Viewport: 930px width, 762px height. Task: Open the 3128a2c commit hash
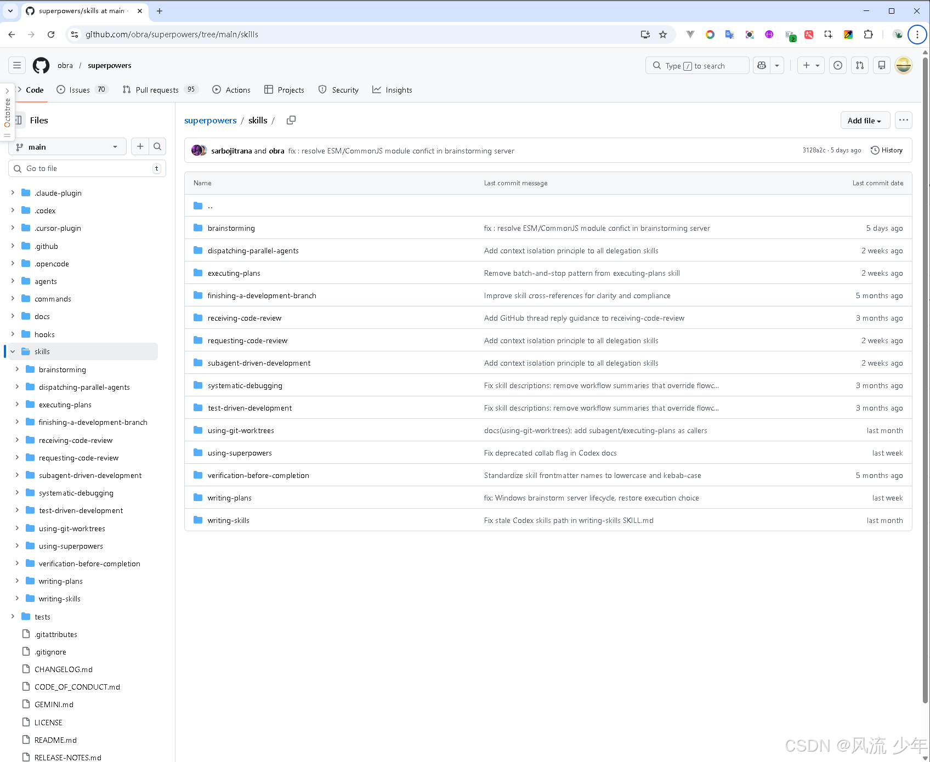point(814,150)
